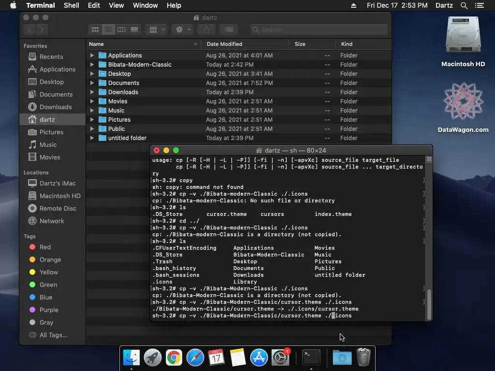The width and height of the screenshot is (495, 371).
Task: Switch Finder to column view
Action: [x=121, y=29]
